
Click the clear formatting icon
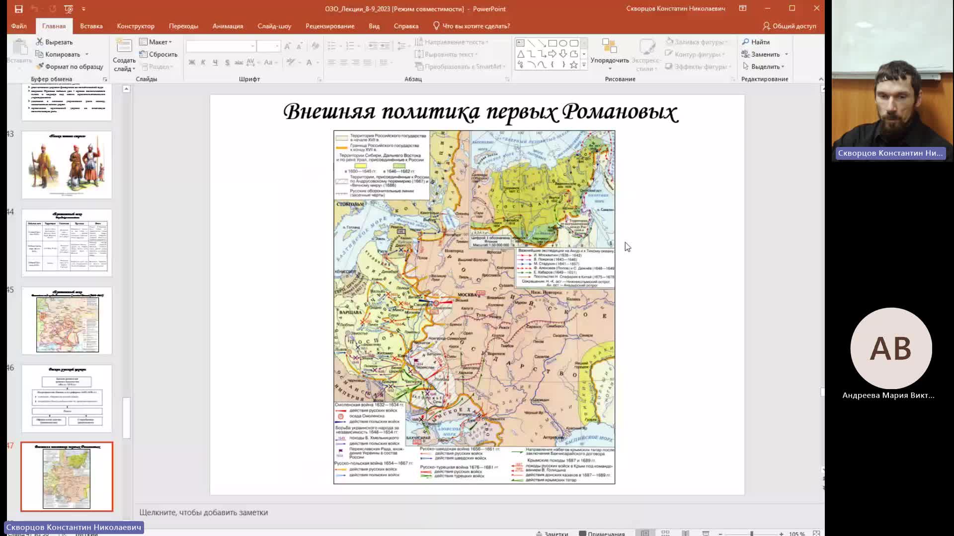315,46
